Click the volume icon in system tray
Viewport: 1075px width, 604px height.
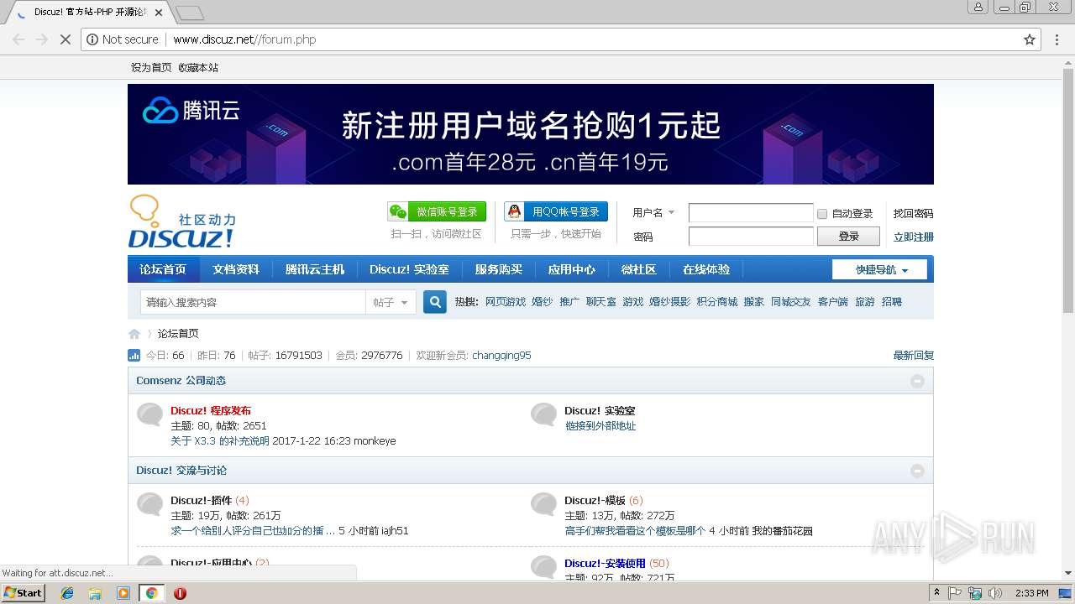coord(995,593)
